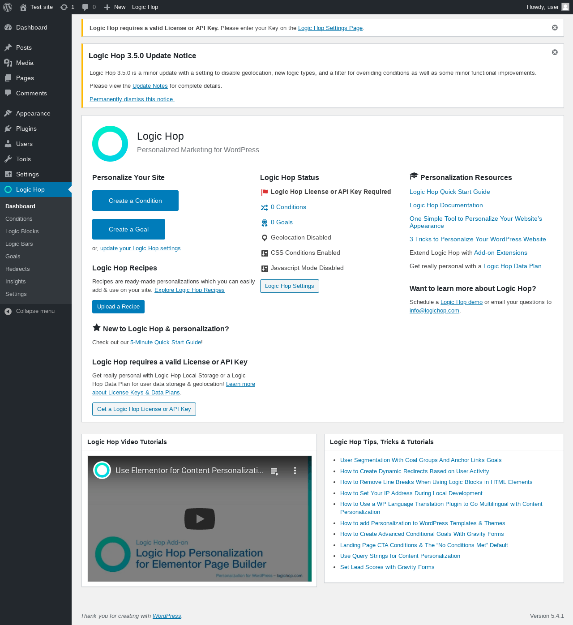Dismiss the License or API Key notice
Image resolution: width=573 pixels, height=625 pixels.
pos(555,28)
